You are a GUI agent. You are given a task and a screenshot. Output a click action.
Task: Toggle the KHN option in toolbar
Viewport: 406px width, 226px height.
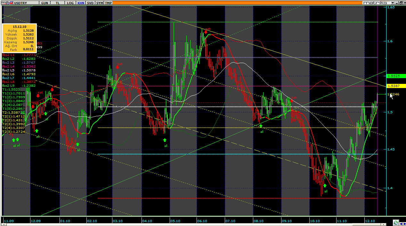(x=81, y=3)
